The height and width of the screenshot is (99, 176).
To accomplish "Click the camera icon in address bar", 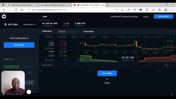I will point(117,10).
